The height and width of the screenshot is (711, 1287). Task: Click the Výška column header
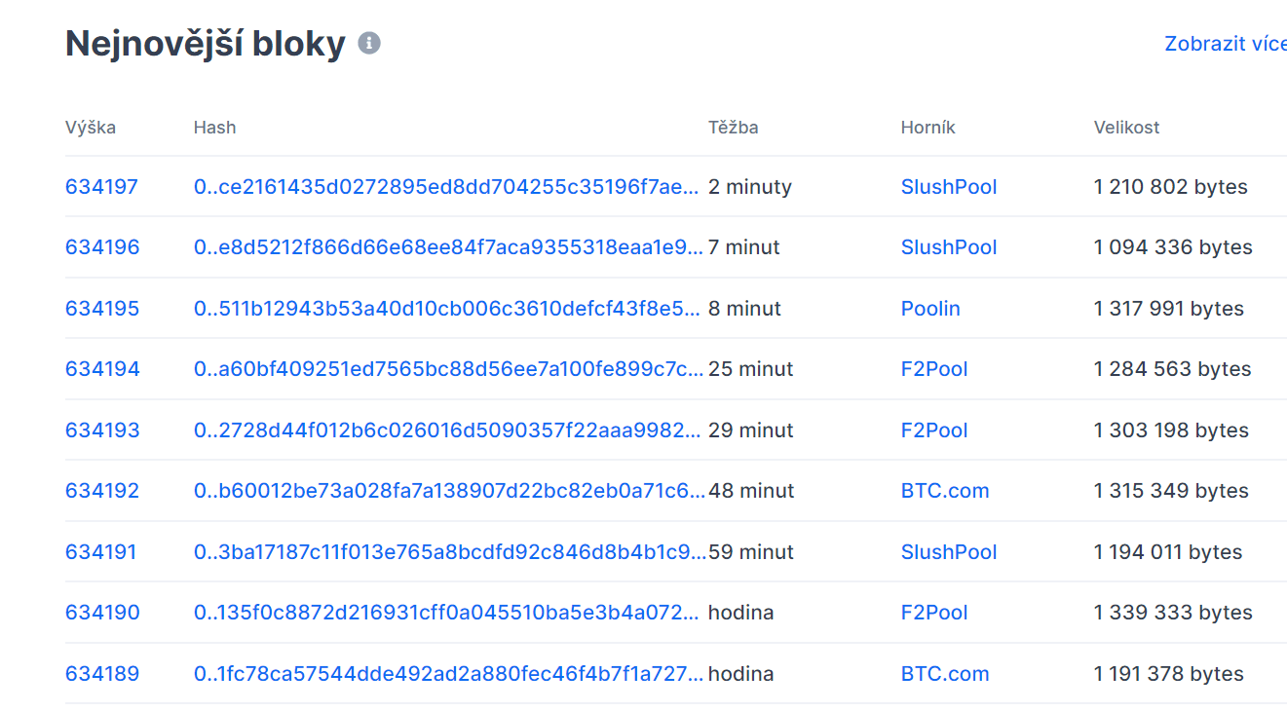click(x=91, y=128)
